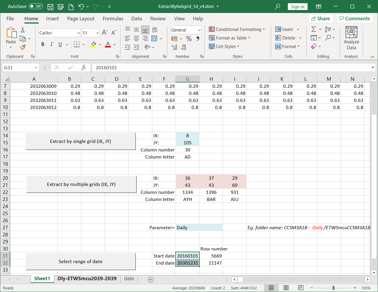Viewport: 378px width, 292px height.
Task: Click the AutoSum sigma icon
Action: [x=314, y=29]
